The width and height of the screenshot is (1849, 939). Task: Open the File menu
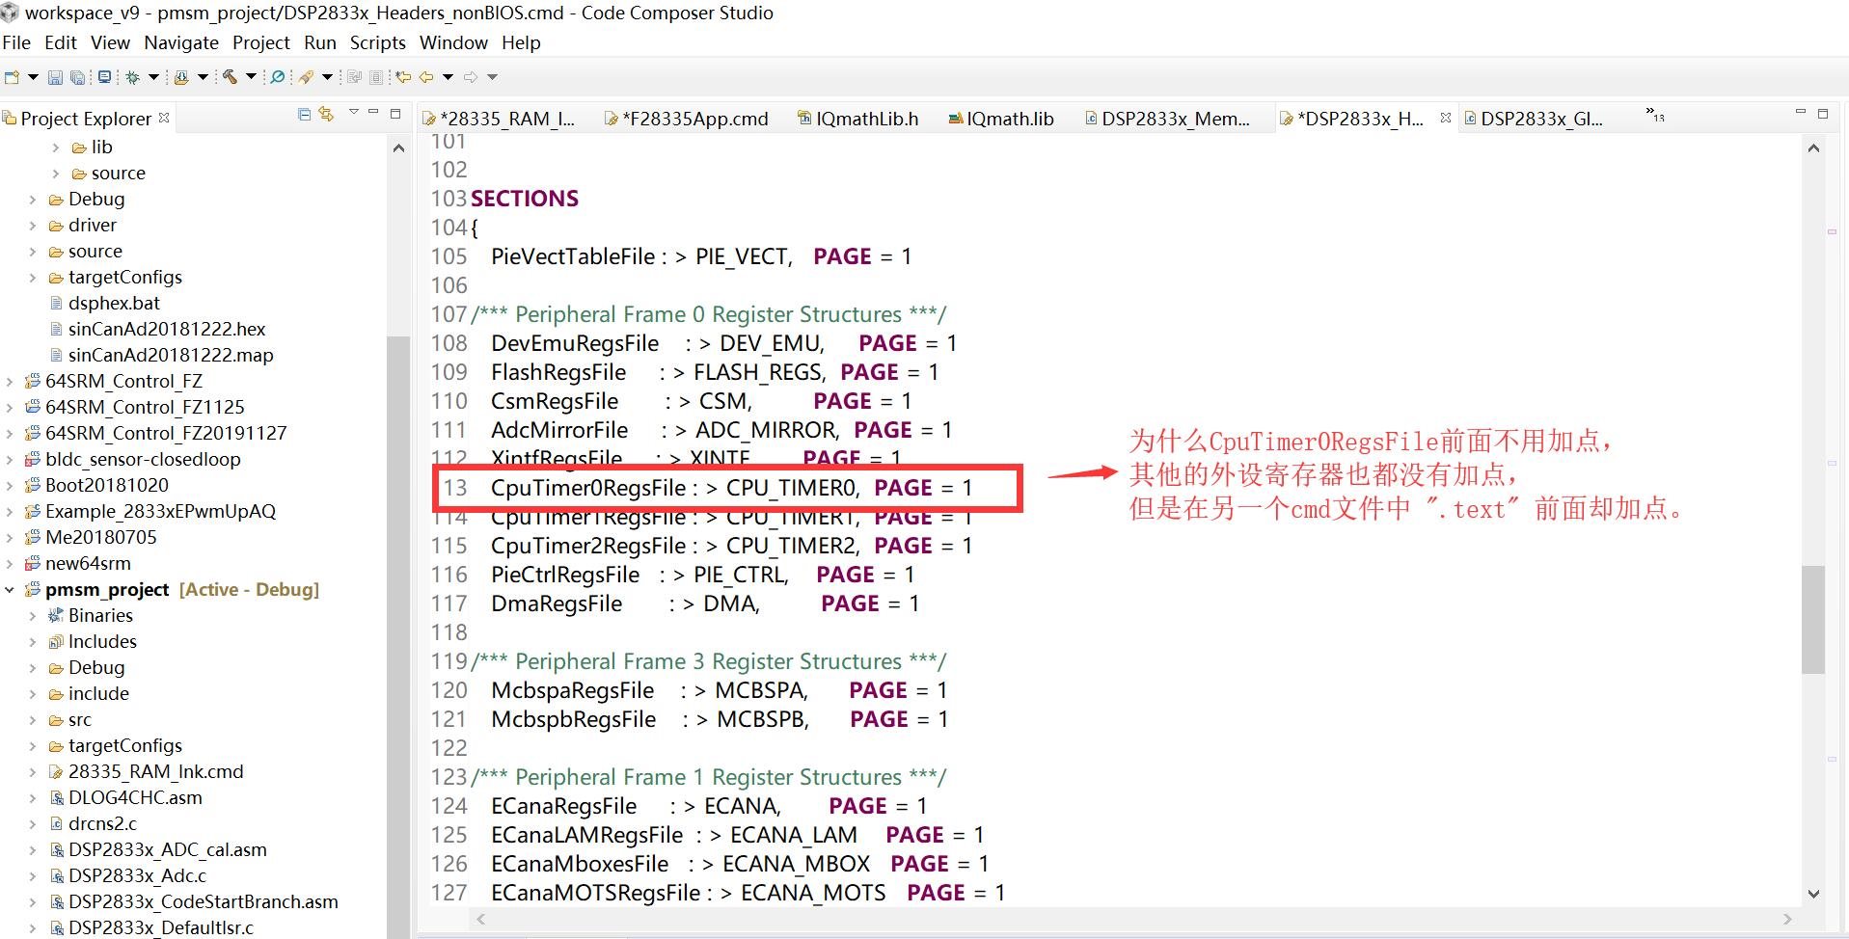tap(16, 42)
